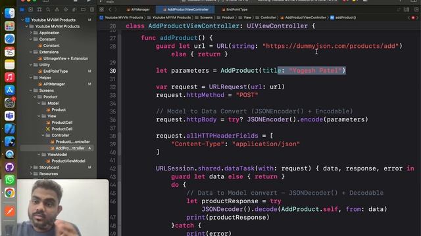Collapse the Utility folder

coord(31,65)
